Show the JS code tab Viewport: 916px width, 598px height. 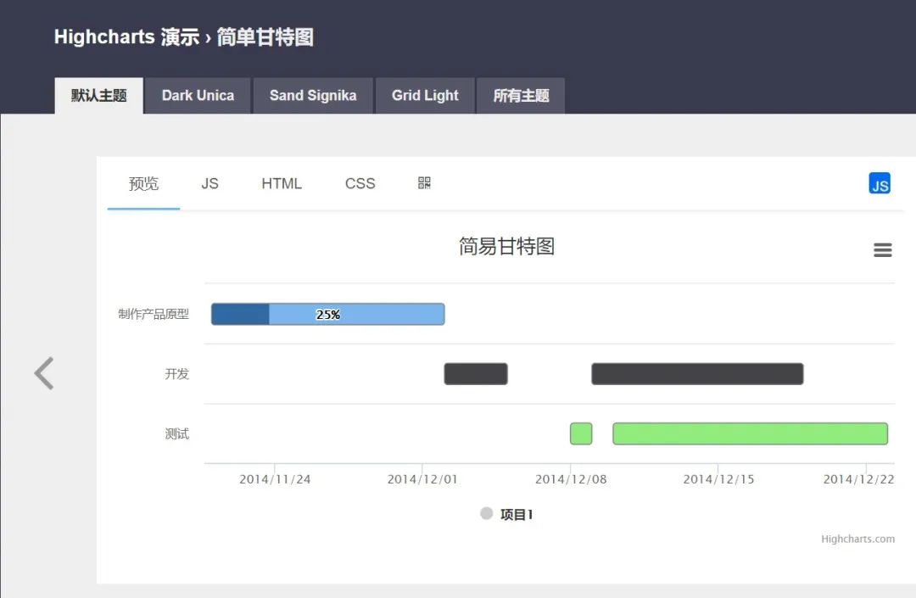tap(209, 183)
